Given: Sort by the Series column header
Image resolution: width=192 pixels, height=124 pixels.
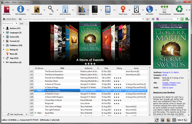Looking at the screenshot, I should (x=136, y=68).
